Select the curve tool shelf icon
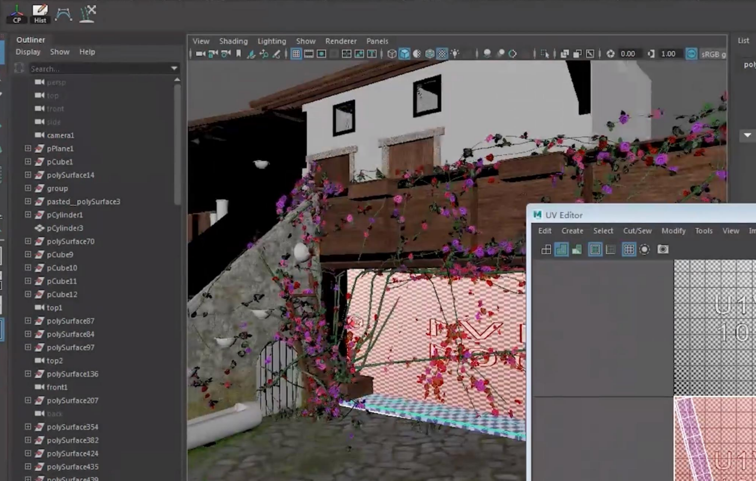This screenshot has height=481, width=756. coord(64,14)
